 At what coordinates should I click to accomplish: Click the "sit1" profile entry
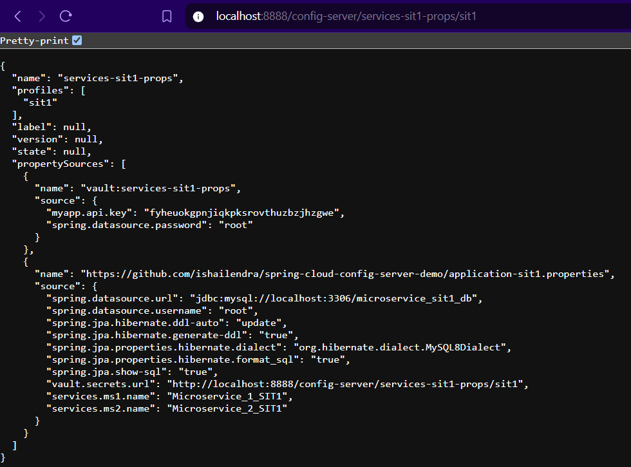pos(40,102)
